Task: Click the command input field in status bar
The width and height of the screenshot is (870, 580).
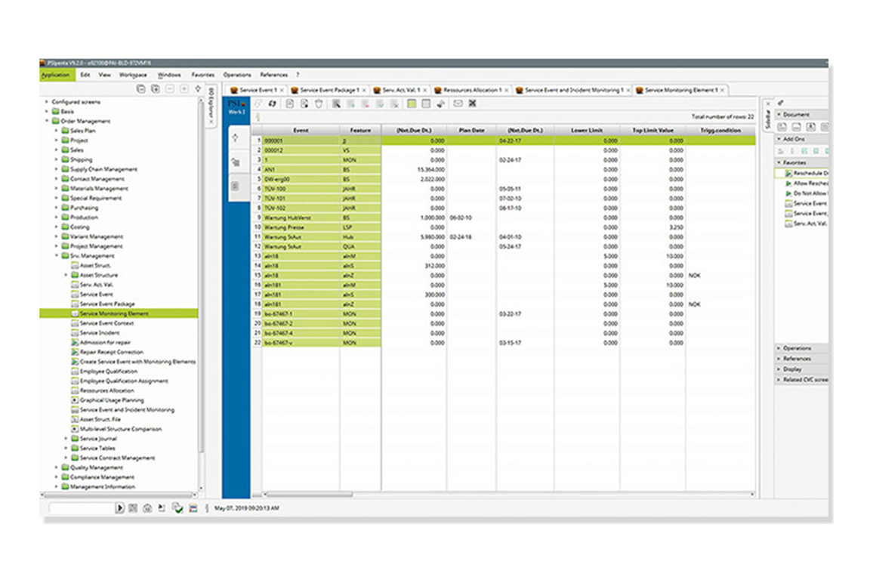Action: click(x=82, y=507)
